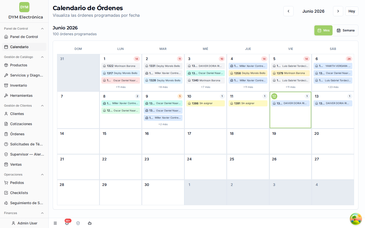This screenshot has width=365, height=228.
Task: Click the Clientes person icon
Action: pyautogui.click(x=6, y=114)
